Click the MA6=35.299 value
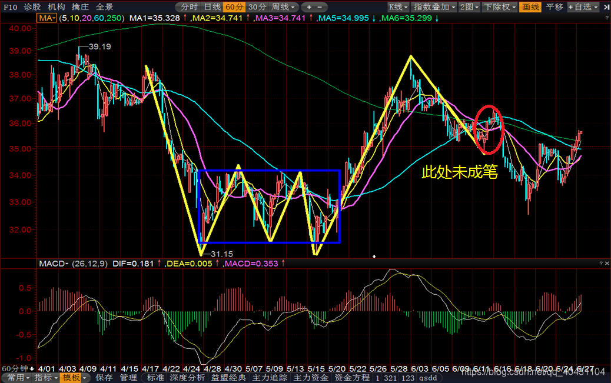Image resolution: width=611 pixels, height=383 pixels. coord(406,18)
